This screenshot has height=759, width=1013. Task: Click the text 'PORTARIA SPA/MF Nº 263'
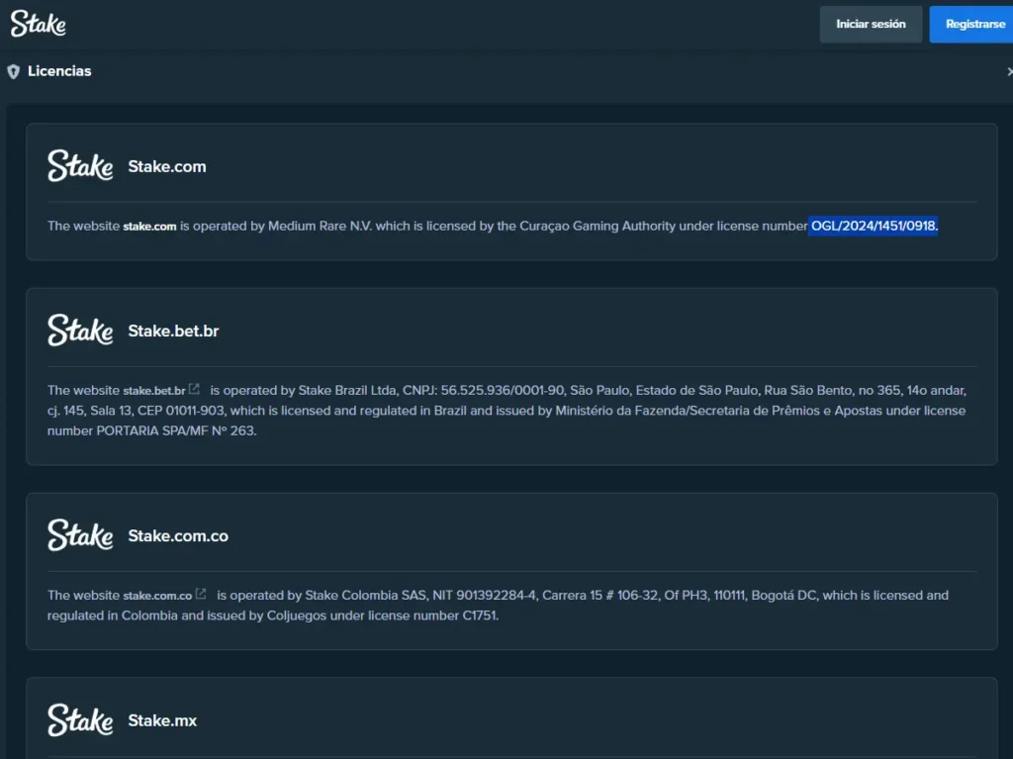(x=175, y=430)
